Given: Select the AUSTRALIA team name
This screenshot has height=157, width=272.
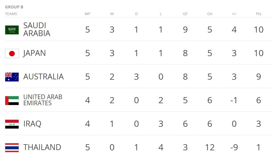Looking at the screenshot, I should point(43,76).
